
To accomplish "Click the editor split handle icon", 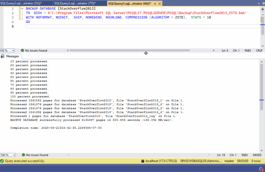I will (x=262, y=9).
